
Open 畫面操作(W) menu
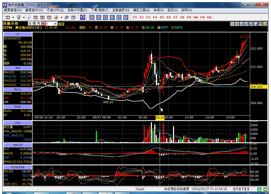[34, 10]
